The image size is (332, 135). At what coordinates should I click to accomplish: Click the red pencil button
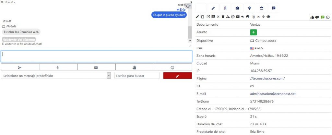[177, 76]
